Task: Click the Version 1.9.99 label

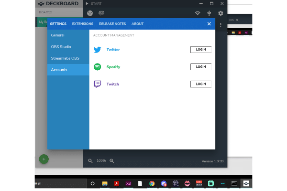Action: 212,161
